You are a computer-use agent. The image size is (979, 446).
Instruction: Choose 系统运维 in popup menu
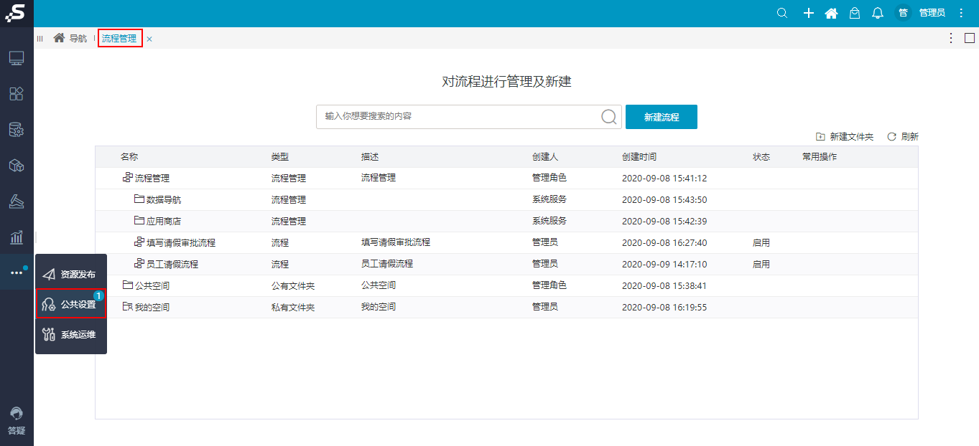pos(70,334)
